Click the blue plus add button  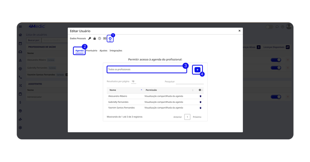(x=197, y=70)
